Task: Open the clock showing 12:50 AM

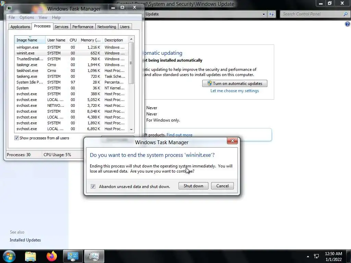Action: pyautogui.click(x=333, y=256)
